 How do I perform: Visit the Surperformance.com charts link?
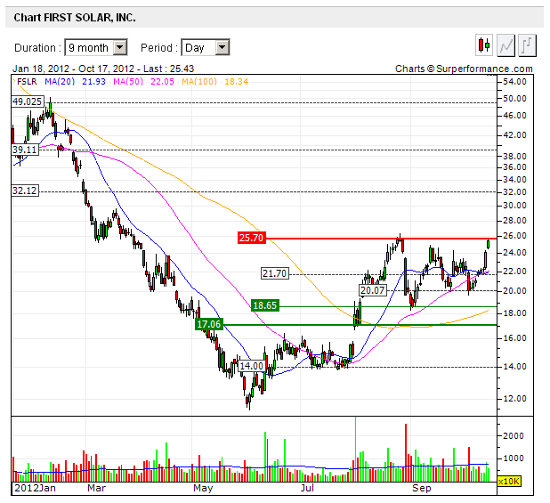[x=464, y=69]
